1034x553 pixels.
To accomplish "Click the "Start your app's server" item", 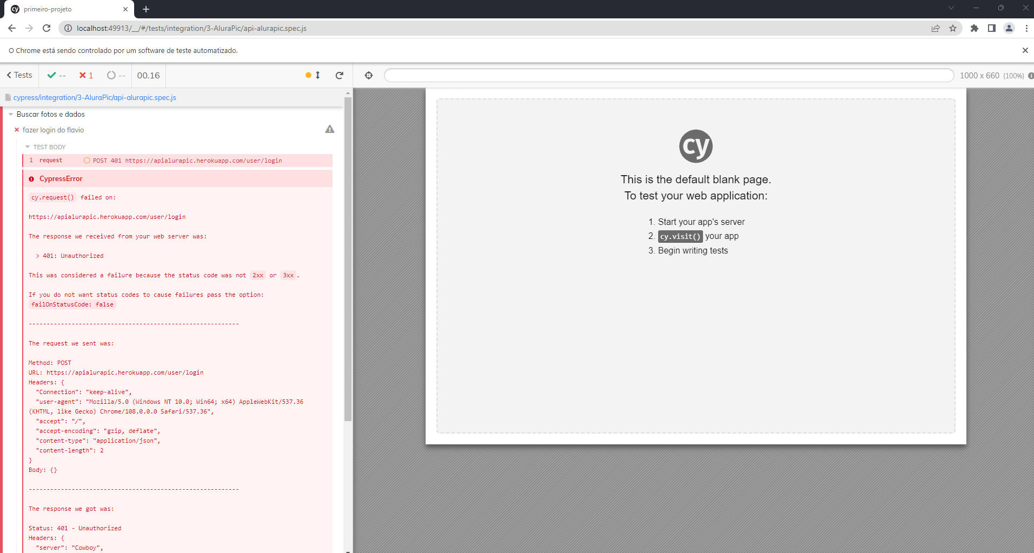I will (x=701, y=222).
